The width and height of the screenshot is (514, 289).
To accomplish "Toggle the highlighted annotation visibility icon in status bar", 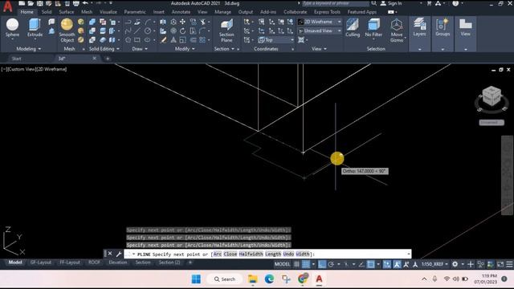I will [397, 264].
